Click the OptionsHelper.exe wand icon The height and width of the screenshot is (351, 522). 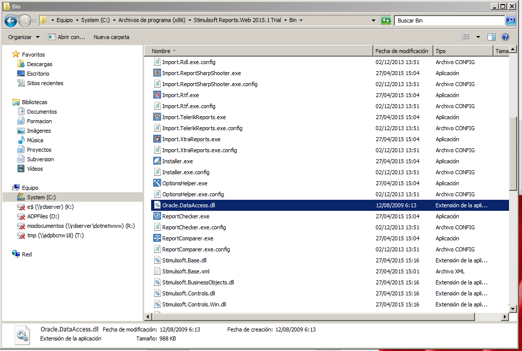click(x=157, y=183)
